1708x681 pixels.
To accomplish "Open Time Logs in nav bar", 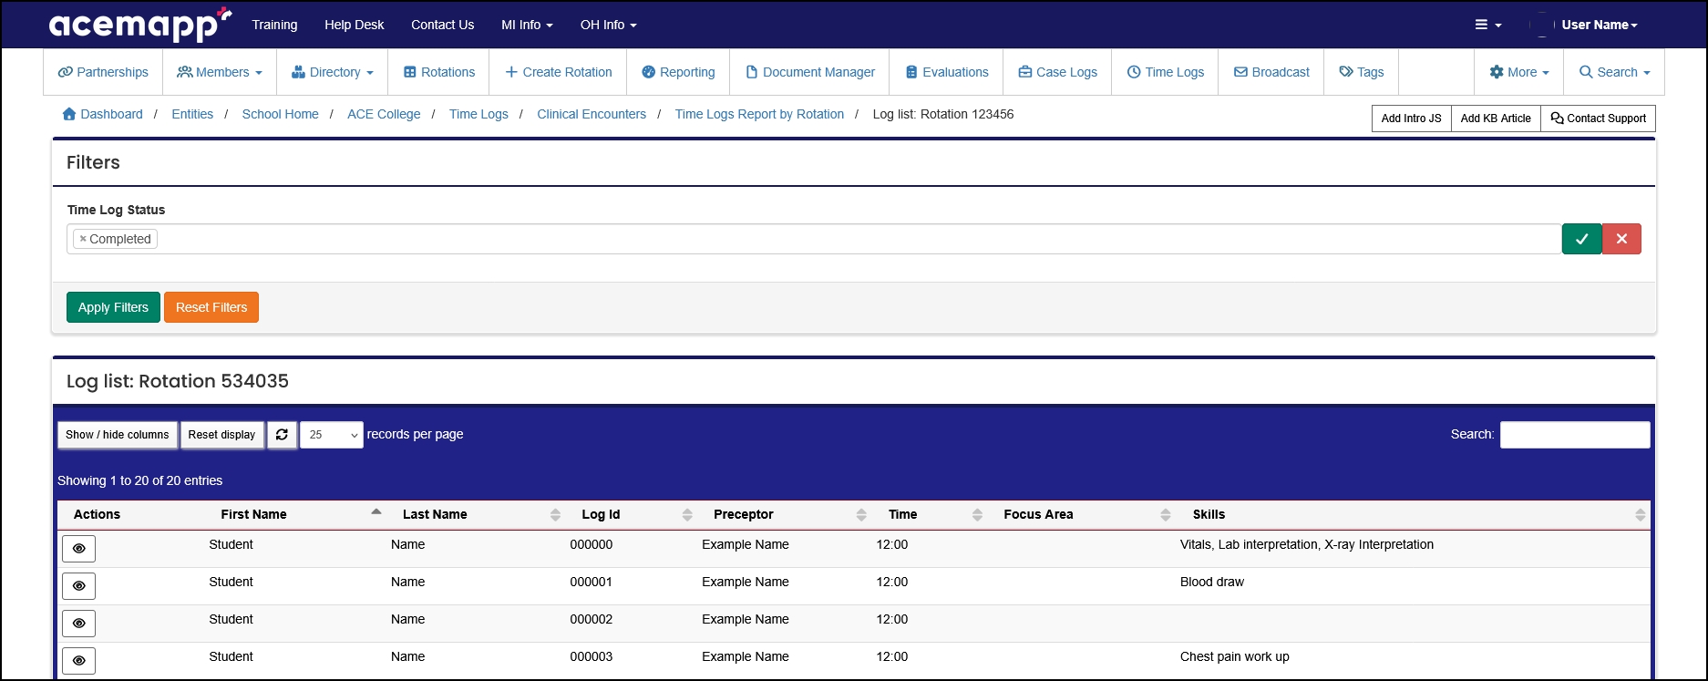I will click(1166, 72).
